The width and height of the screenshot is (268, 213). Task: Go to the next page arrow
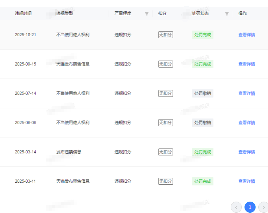(x=264, y=207)
